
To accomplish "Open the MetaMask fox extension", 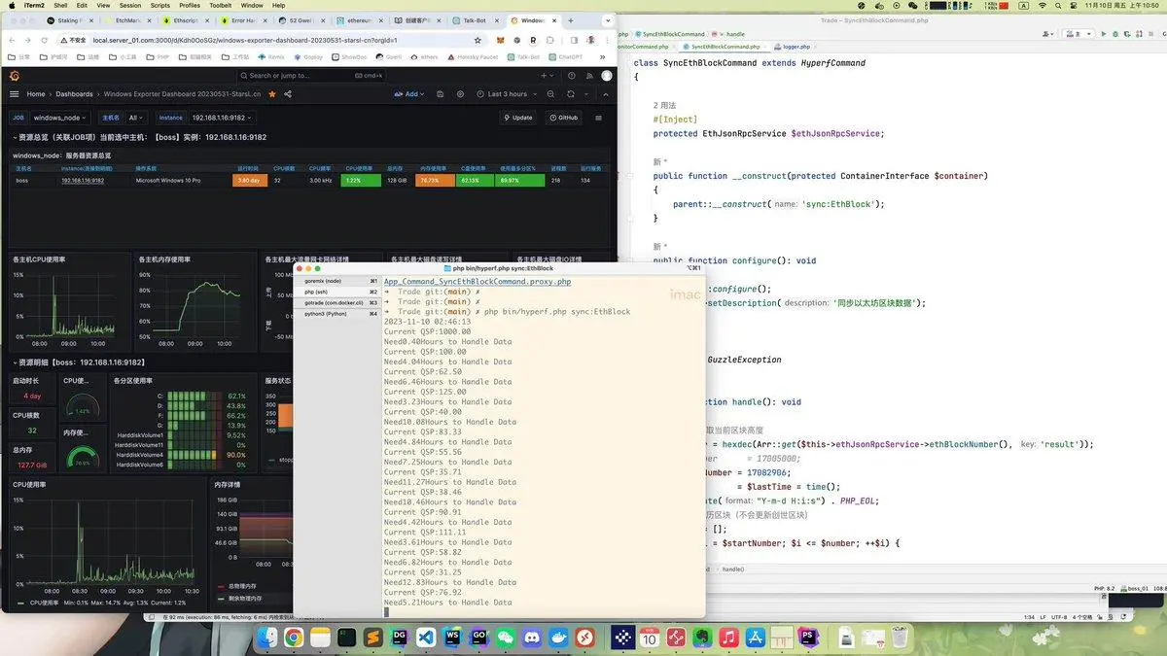I will pyautogui.click(x=501, y=40).
